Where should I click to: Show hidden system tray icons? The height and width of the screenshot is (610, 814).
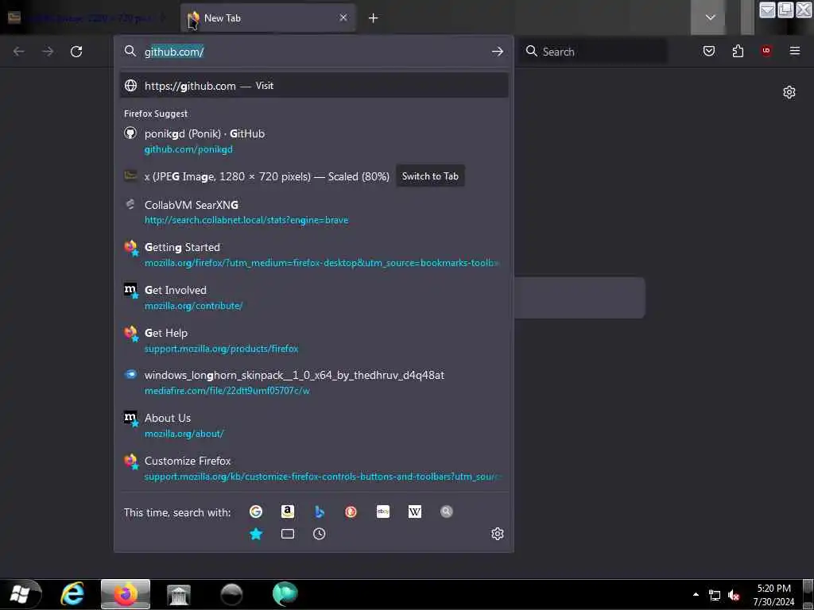coord(696,594)
